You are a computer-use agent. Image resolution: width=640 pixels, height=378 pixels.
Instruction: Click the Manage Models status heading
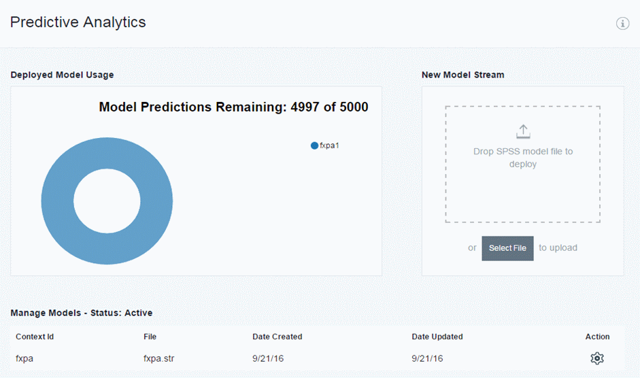[x=82, y=313]
